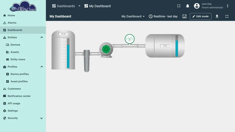This screenshot has height=132, width=235.
Task: Open Devices menu item
Action: pos(23,45)
